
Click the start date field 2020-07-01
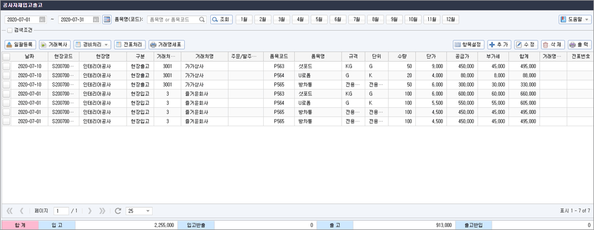[x=21, y=20]
